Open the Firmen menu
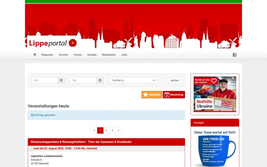 [77, 55]
